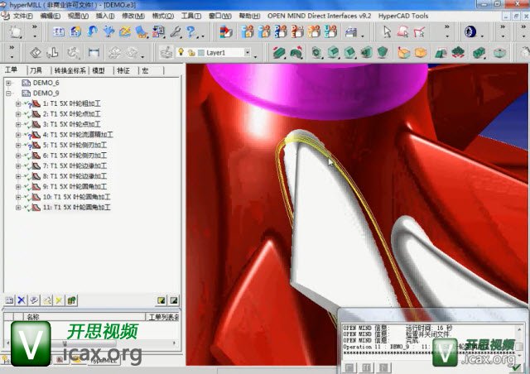This screenshot has height=374, width=530.
Task: Click the diamond workplane icon in second toolbar
Action: tap(36, 53)
